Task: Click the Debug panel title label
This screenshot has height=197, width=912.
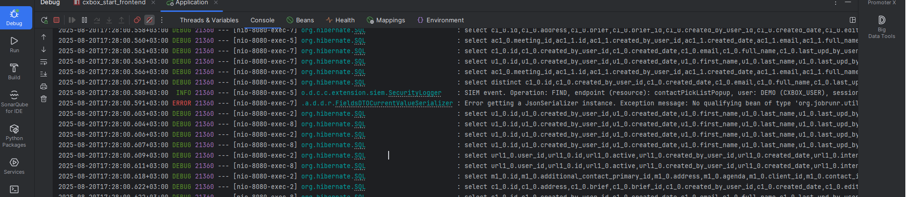Action: pyautogui.click(x=50, y=3)
